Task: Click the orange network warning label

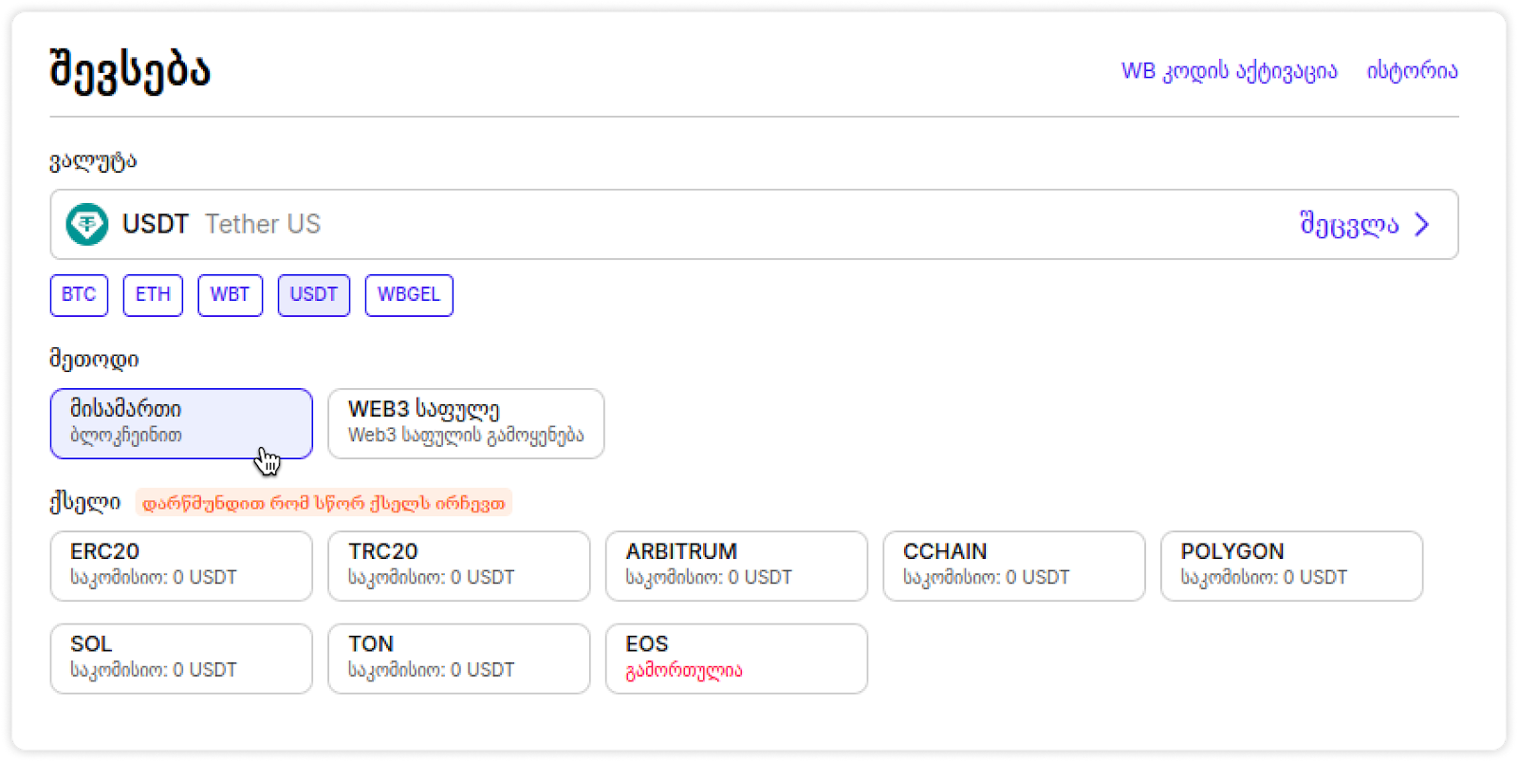Action: pos(324,503)
